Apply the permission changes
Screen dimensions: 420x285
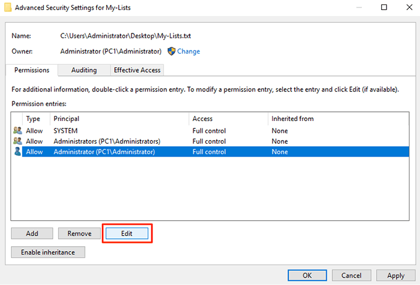coord(395,276)
